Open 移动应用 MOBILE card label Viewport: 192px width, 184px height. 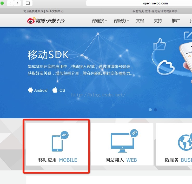tap(58, 160)
